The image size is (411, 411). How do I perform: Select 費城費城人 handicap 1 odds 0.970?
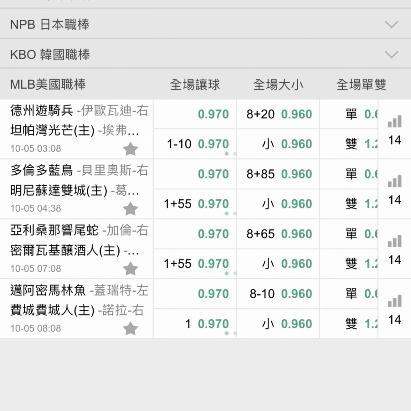coord(195,324)
